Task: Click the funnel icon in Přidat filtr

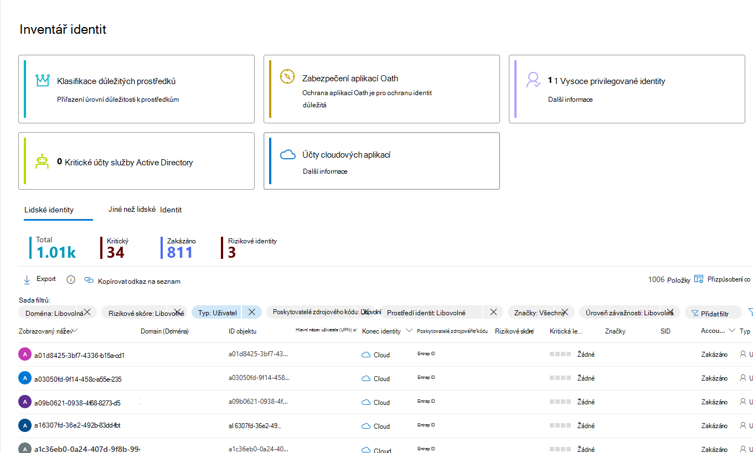Action: click(x=694, y=313)
